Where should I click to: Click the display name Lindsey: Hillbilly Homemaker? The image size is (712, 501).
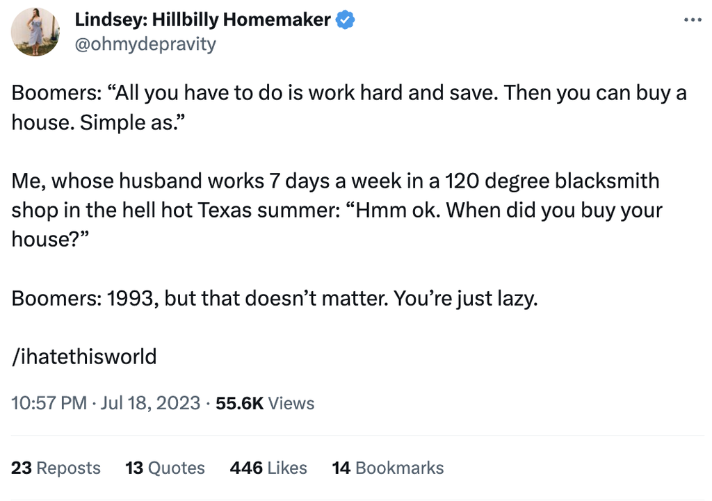click(202, 20)
